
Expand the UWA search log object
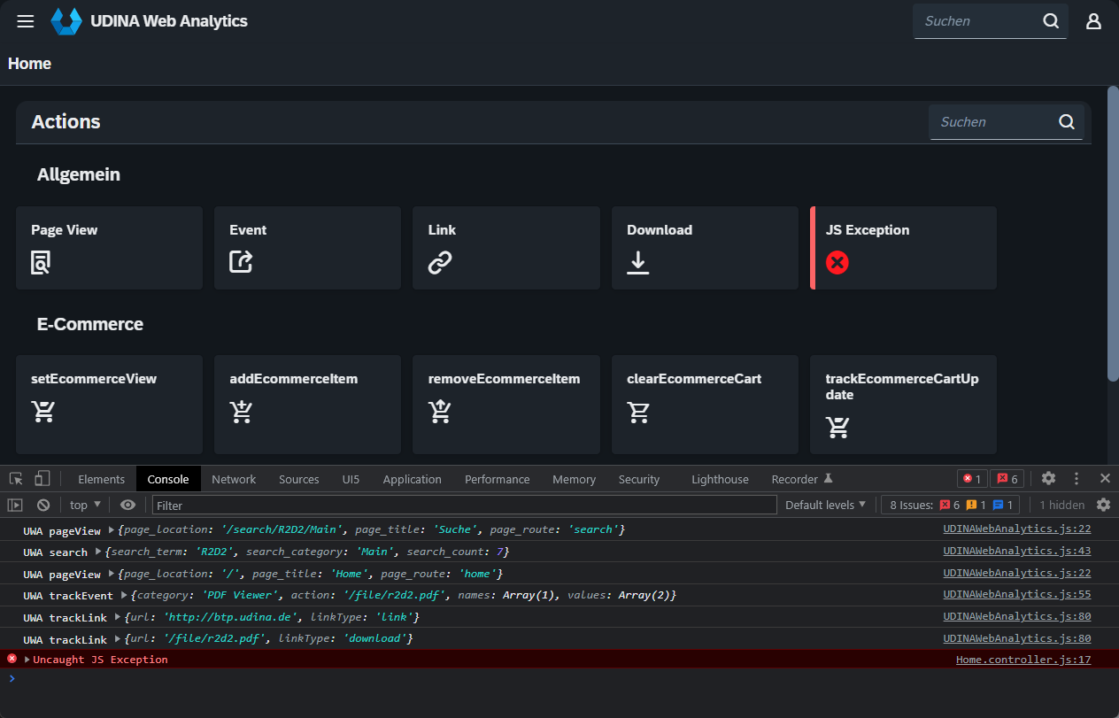98,552
